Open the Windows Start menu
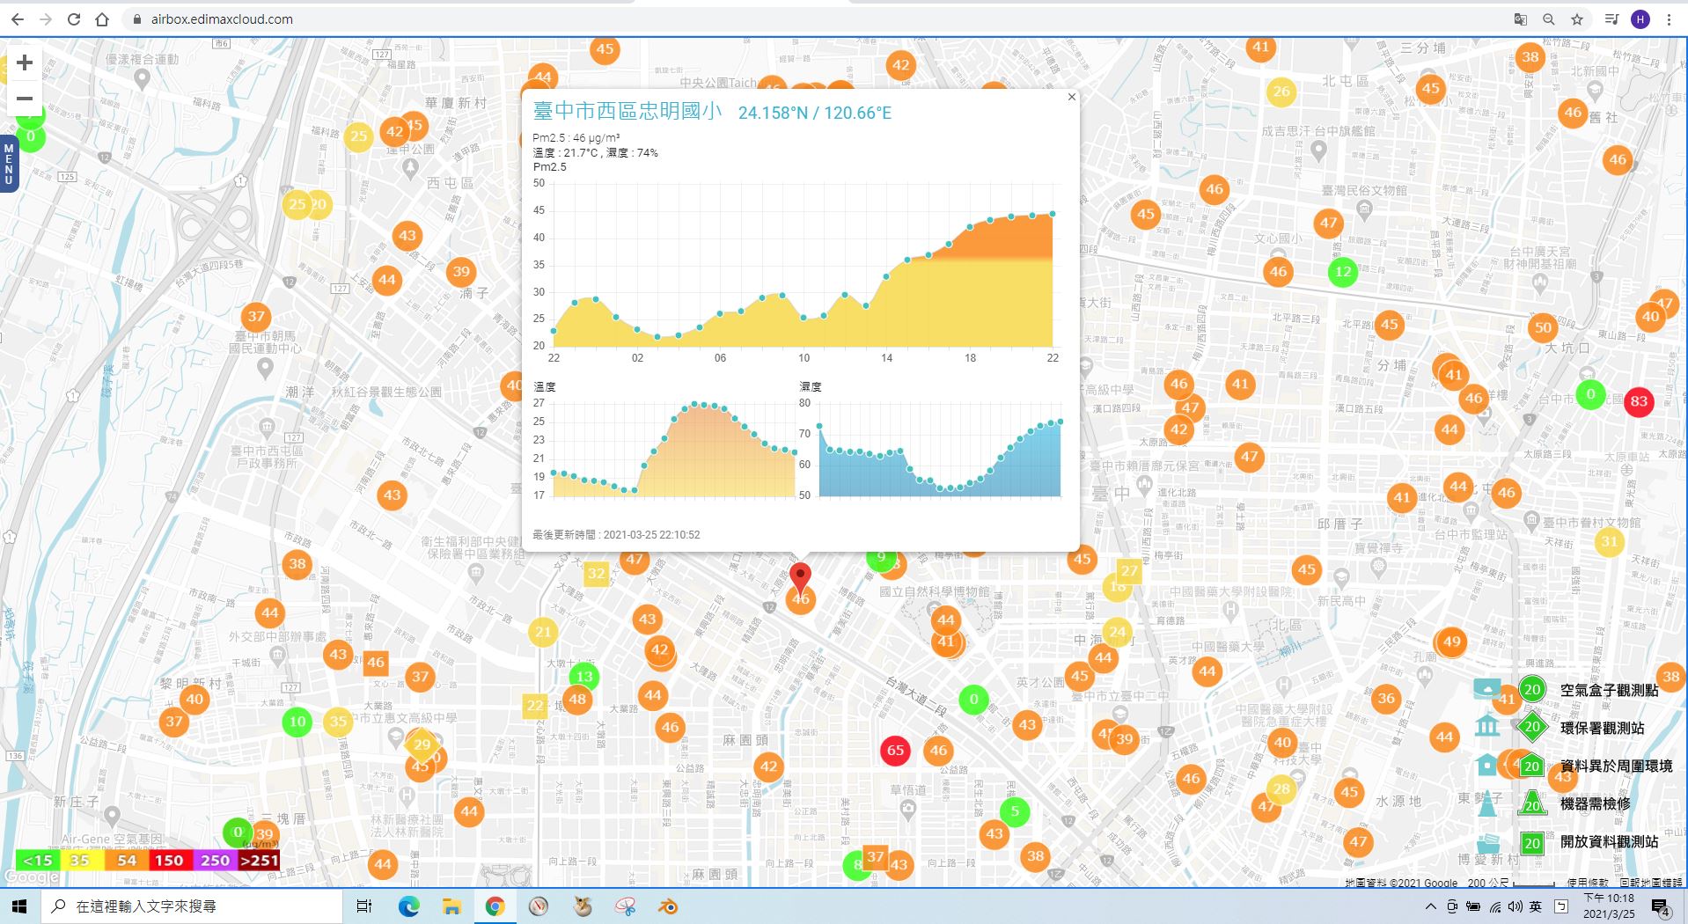Viewport: 1688px width, 924px height. point(19,906)
